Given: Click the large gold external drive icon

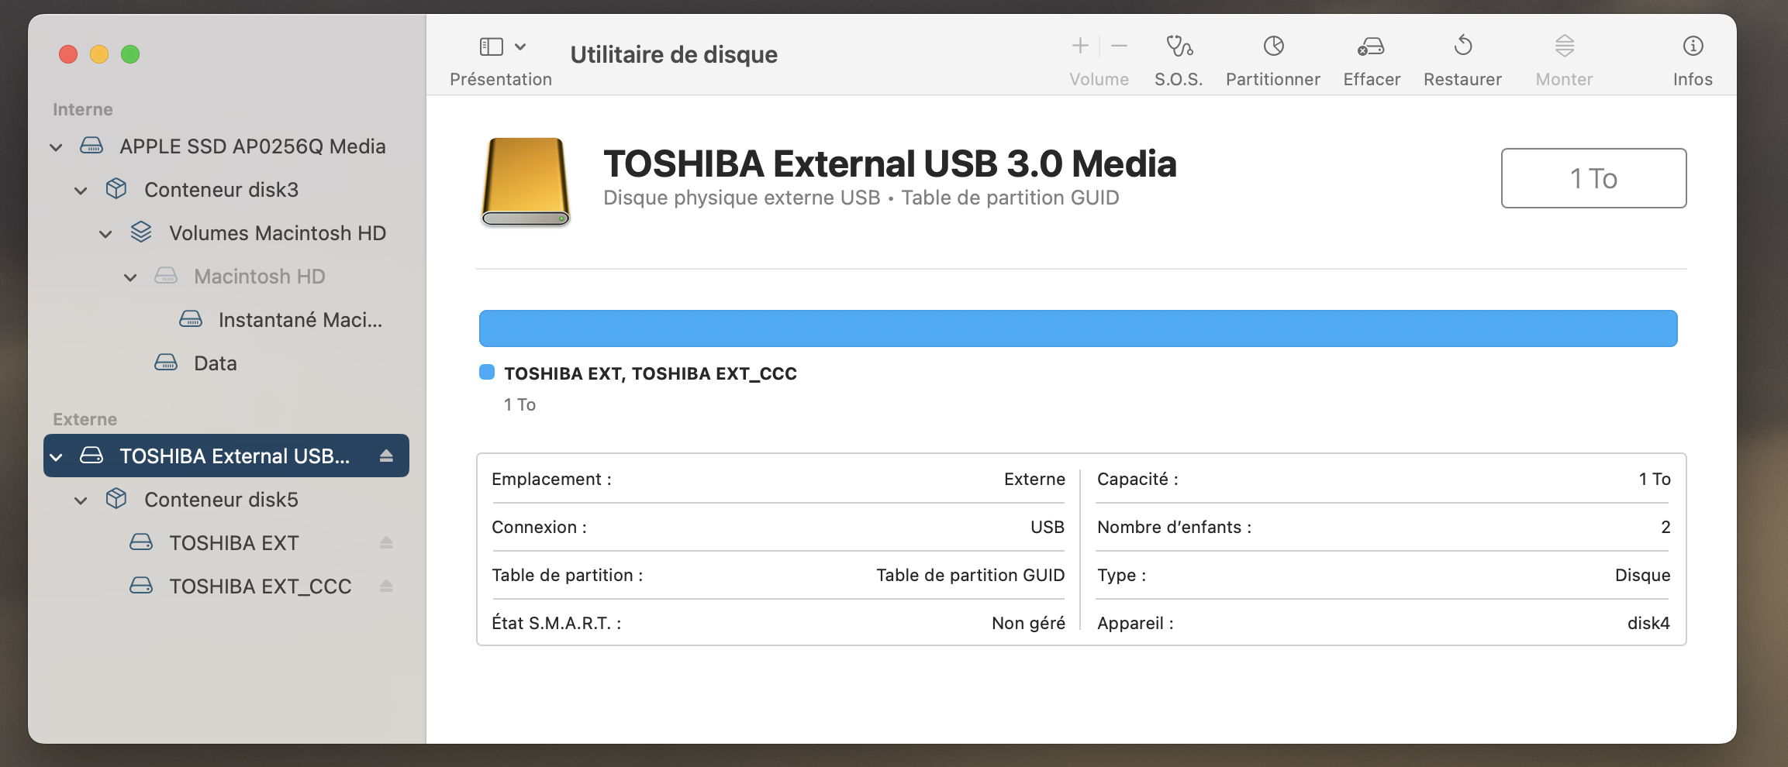Looking at the screenshot, I should (x=526, y=181).
